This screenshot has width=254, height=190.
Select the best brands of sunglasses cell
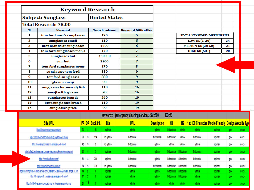[63, 46]
